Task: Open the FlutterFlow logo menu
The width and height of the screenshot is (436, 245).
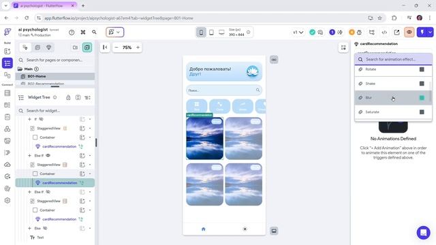Action: [7, 32]
